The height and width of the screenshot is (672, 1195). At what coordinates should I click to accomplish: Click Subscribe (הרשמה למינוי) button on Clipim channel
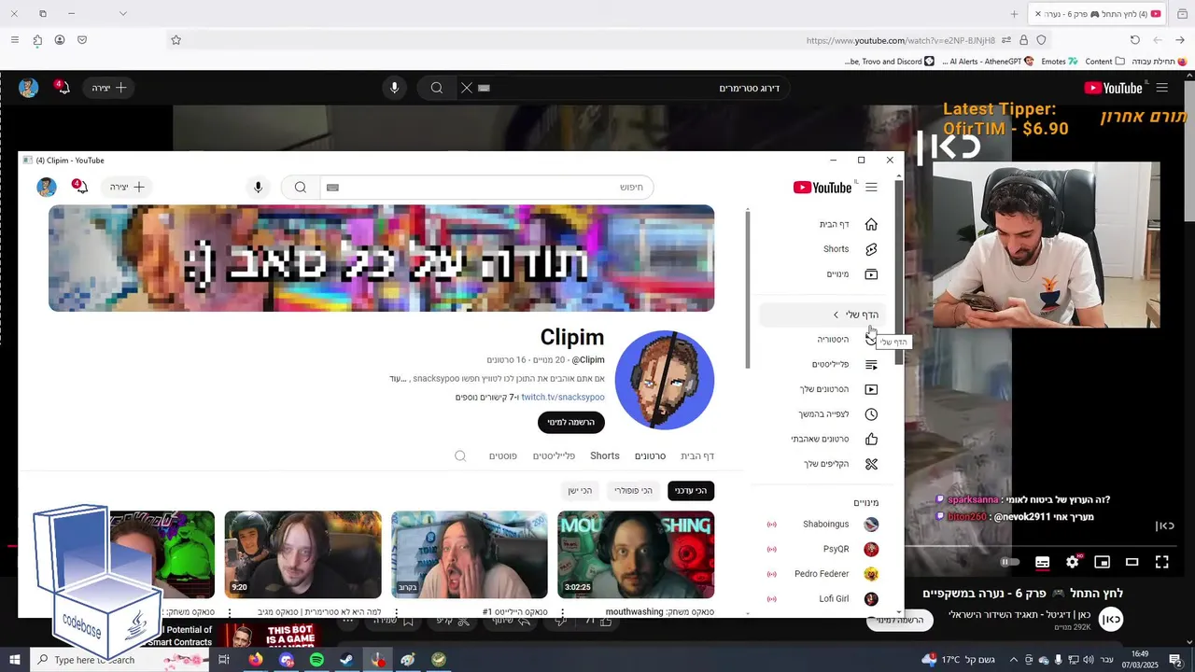tap(571, 422)
